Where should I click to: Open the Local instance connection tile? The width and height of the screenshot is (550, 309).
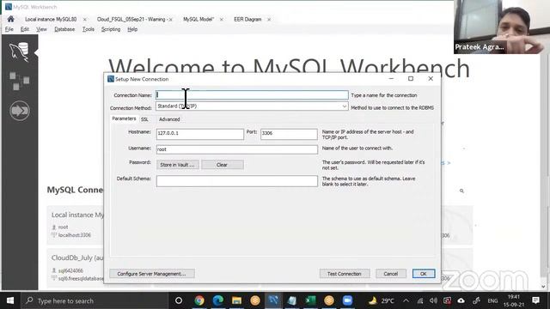coord(76,225)
